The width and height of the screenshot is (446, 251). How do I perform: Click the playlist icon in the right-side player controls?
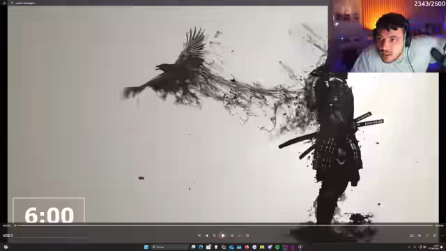click(412, 236)
